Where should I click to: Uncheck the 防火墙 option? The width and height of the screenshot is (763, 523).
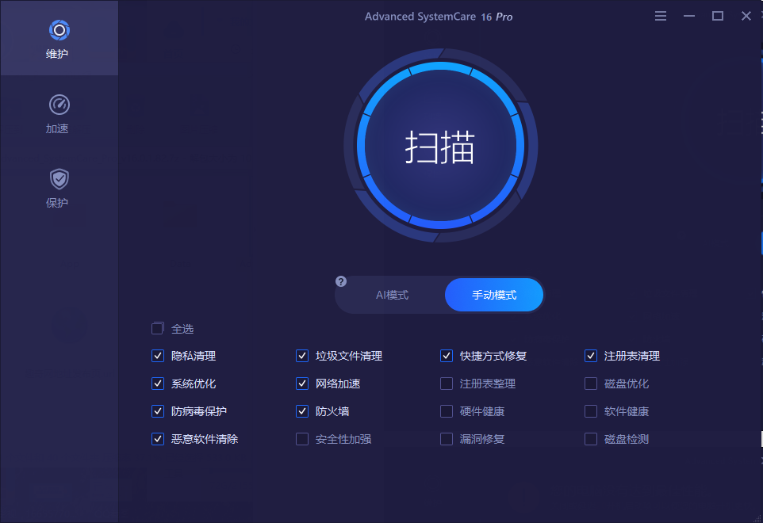tap(301, 411)
